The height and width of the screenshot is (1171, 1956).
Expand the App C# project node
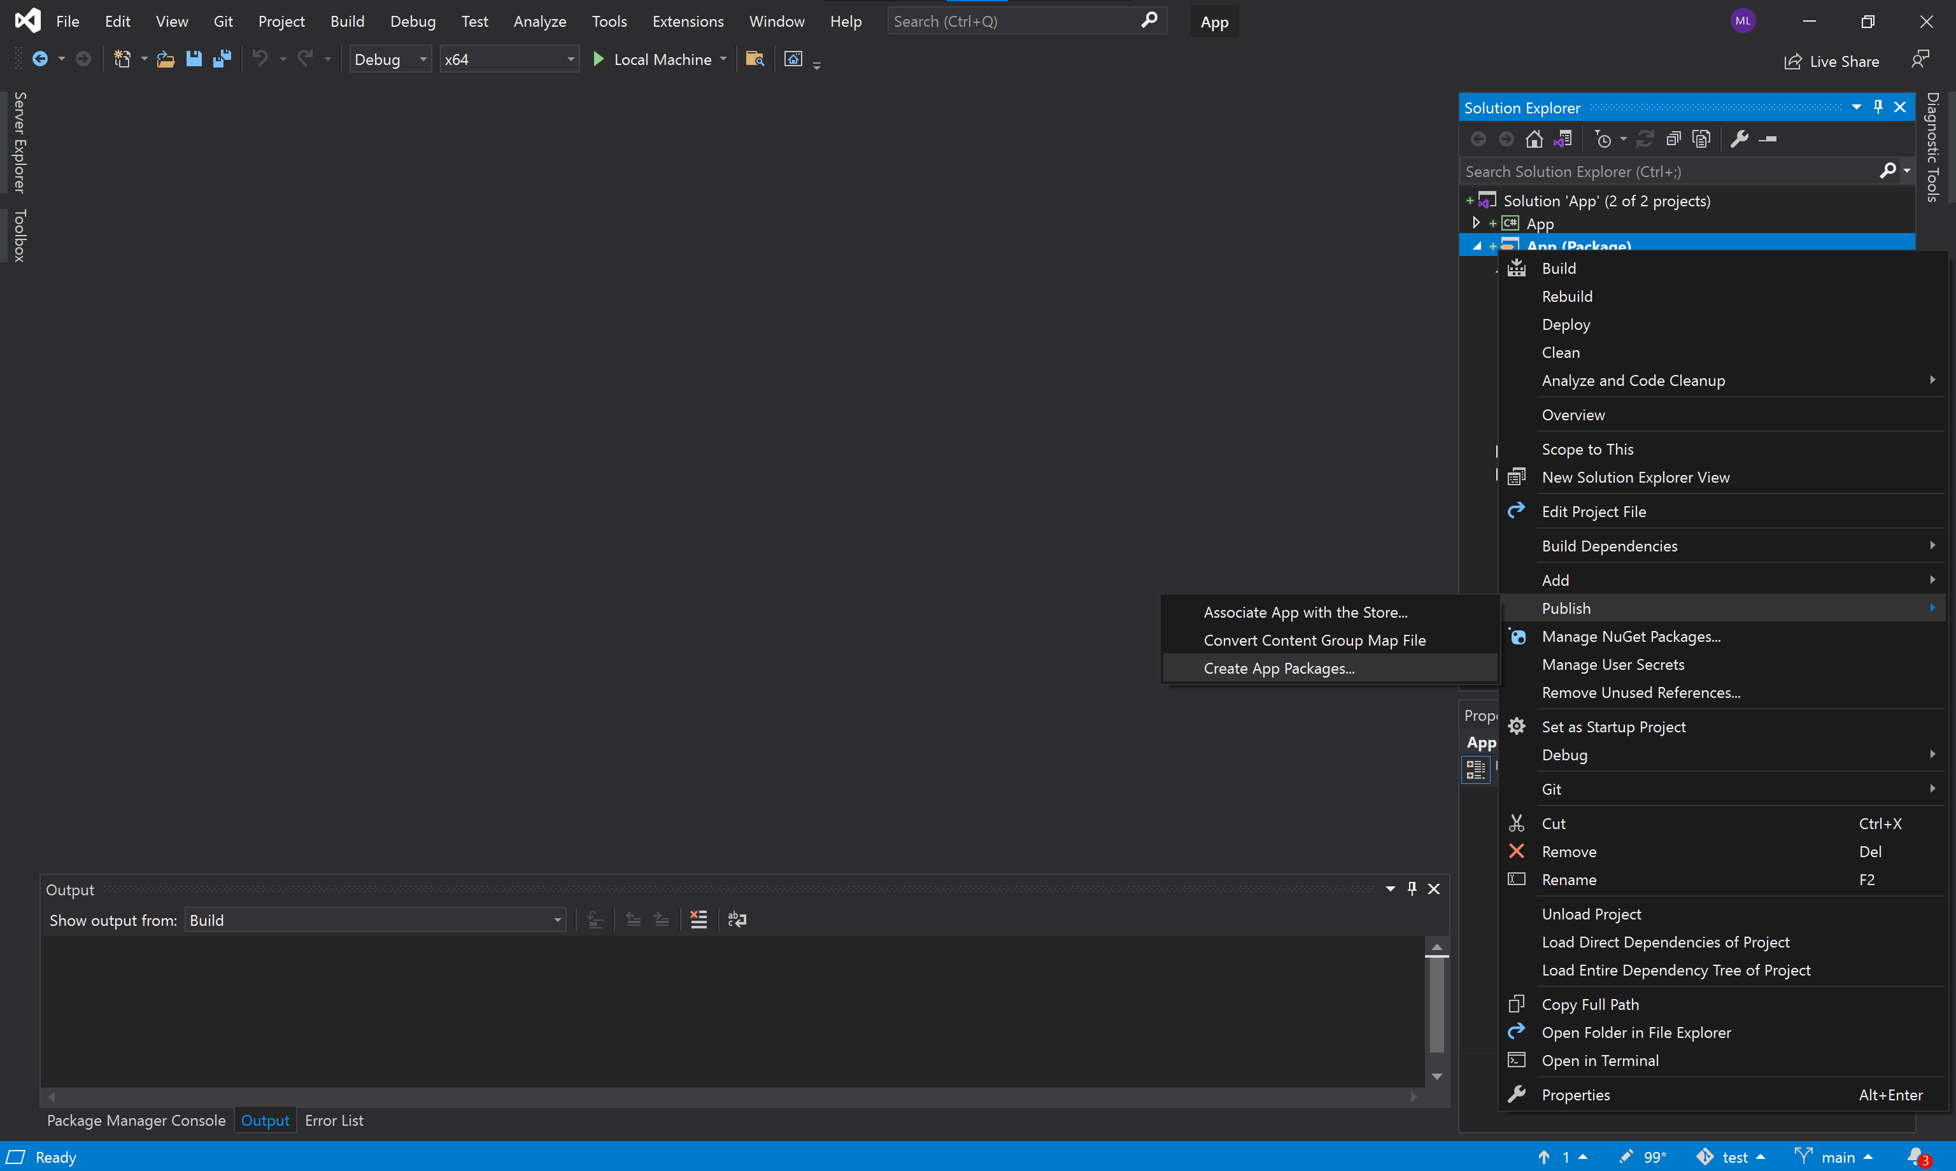[1477, 224]
